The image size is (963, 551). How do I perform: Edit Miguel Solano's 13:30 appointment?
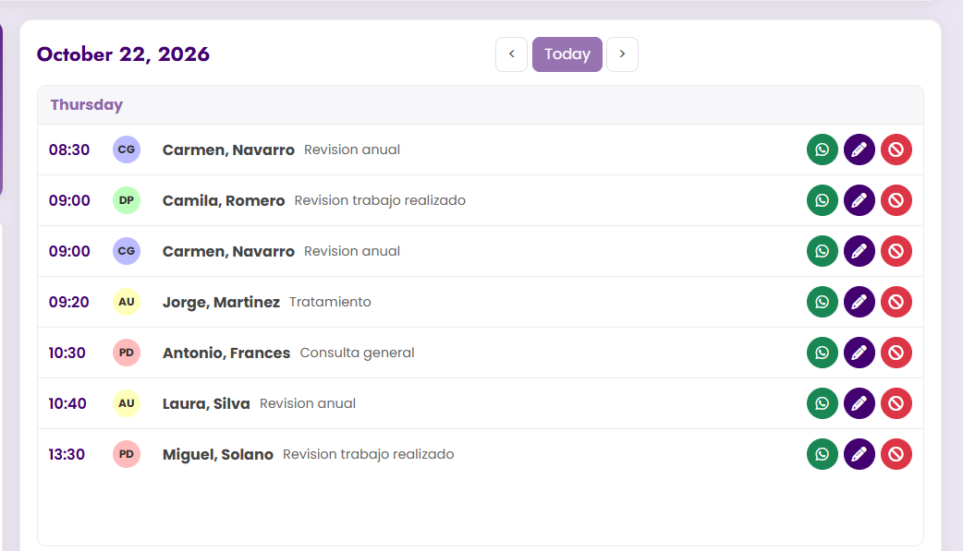[x=859, y=454]
